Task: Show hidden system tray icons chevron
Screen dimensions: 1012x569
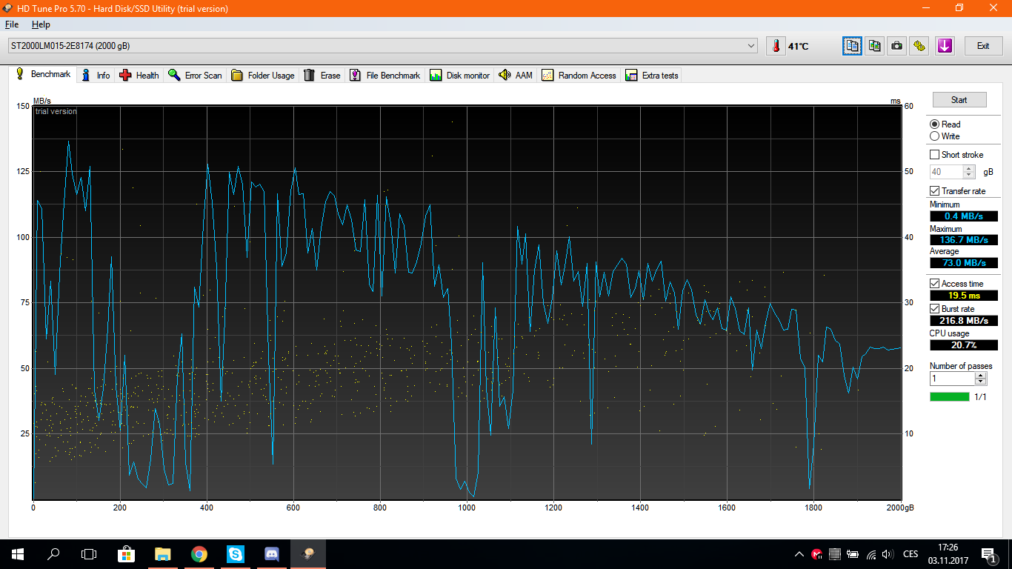Action: [799, 554]
